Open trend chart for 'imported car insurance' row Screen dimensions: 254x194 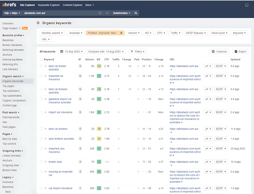point(208,76)
